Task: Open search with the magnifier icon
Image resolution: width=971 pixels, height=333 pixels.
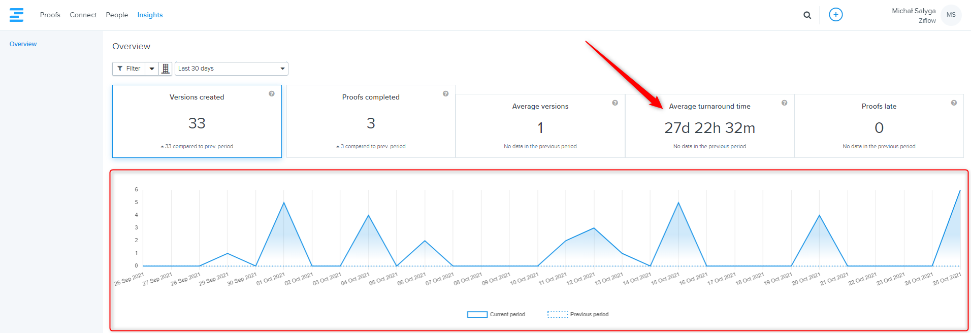Action: [x=807, y=15]
